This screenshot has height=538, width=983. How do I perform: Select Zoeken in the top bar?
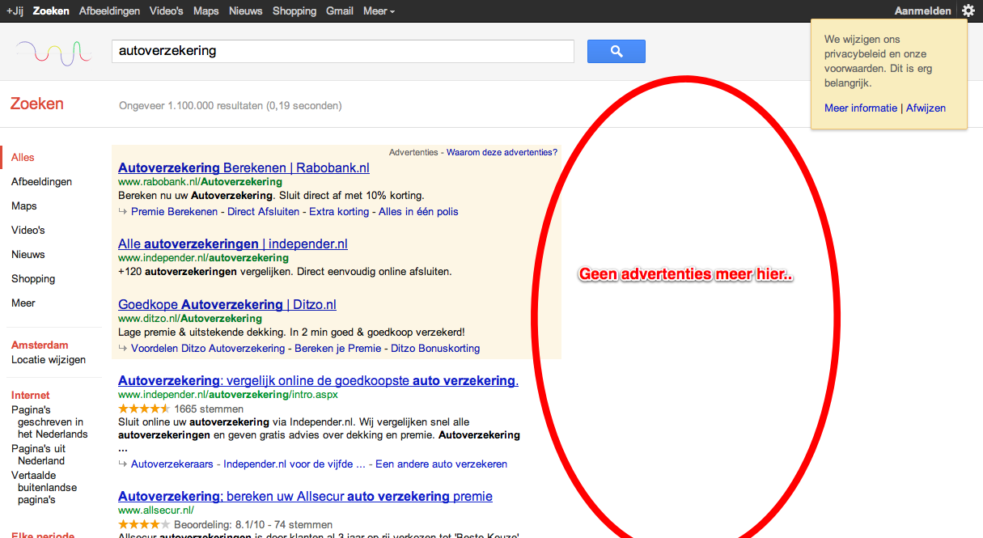point(51,11)
